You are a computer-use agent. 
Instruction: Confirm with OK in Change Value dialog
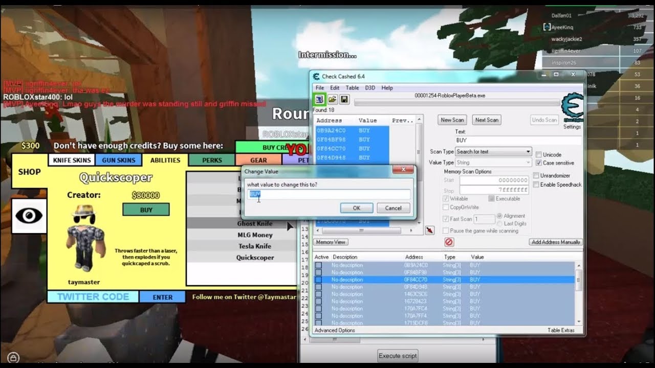pos(357,208)
